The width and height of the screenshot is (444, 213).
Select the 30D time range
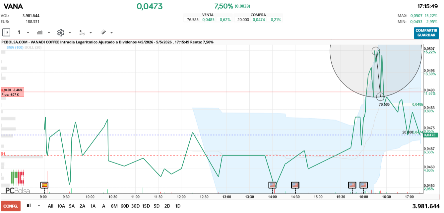click(135, 206)
